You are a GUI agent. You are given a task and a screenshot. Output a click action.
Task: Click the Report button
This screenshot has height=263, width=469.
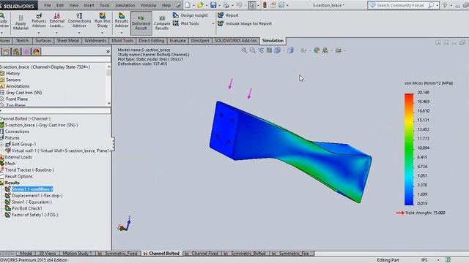[228, 15]
